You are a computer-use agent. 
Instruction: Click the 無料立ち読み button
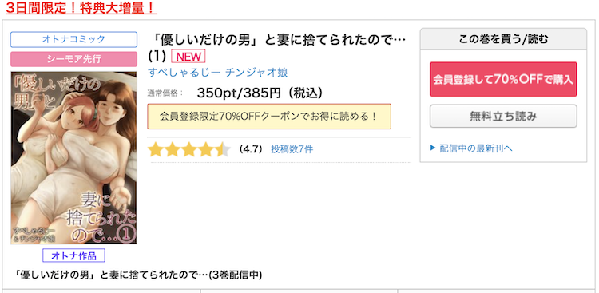point(503,116)
